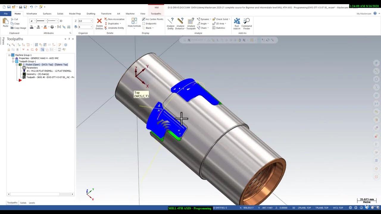Click the WCS: TOP status button
Viewport: 381px width, 214px height.
tap(338, 208)
